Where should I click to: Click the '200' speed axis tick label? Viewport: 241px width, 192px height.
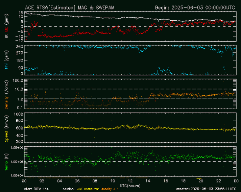pos(20,142)
